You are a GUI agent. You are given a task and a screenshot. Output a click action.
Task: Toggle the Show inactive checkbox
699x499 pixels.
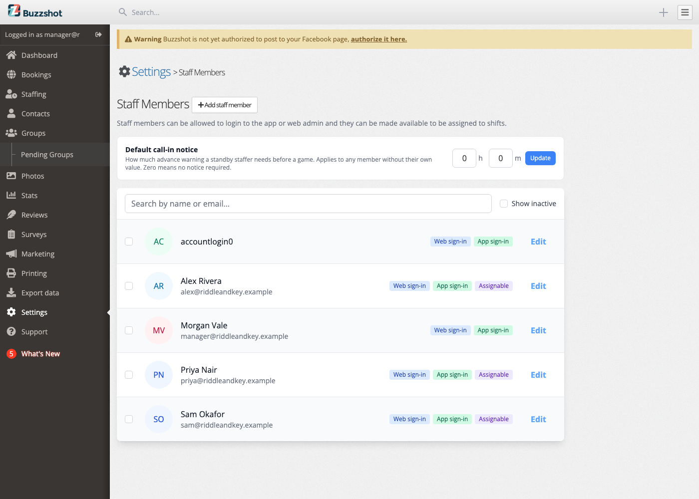[x=504, y=204]
